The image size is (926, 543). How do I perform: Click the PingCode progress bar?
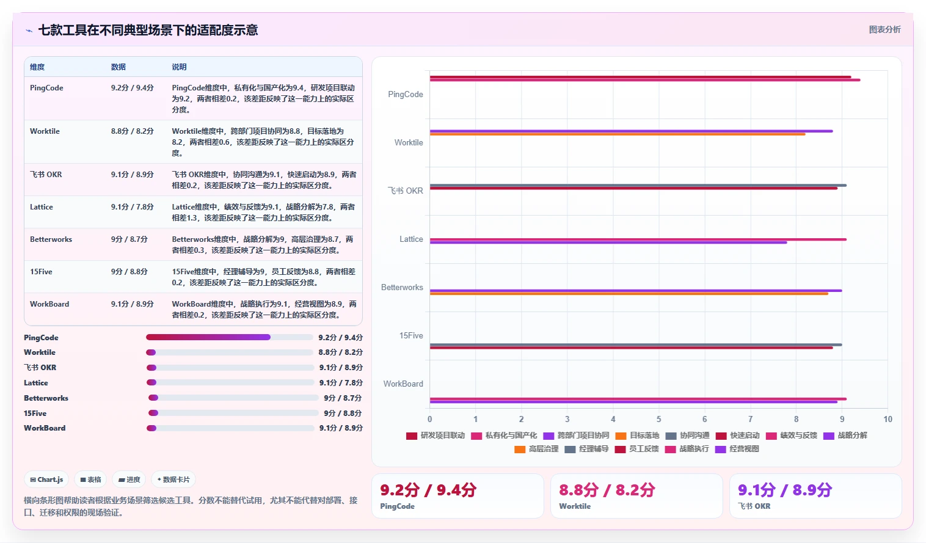(230, 337)
